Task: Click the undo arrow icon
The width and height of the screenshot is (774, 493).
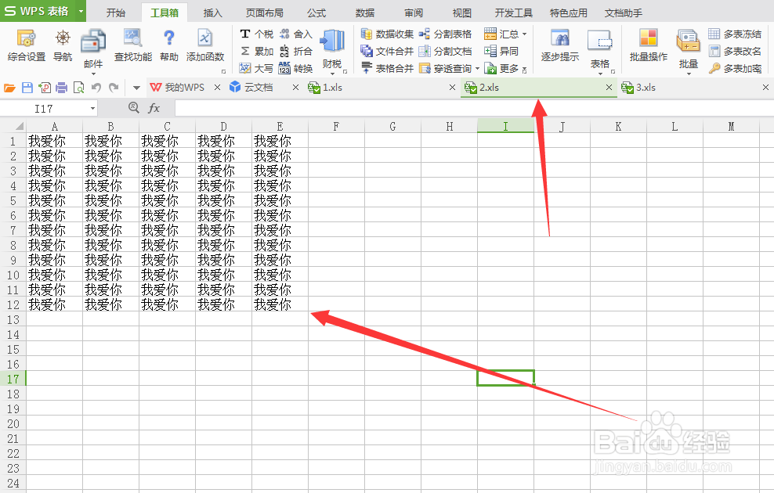Action: pos(96,88)
